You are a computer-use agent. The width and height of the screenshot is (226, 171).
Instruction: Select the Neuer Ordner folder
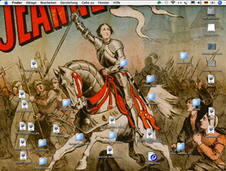point(43,161)
